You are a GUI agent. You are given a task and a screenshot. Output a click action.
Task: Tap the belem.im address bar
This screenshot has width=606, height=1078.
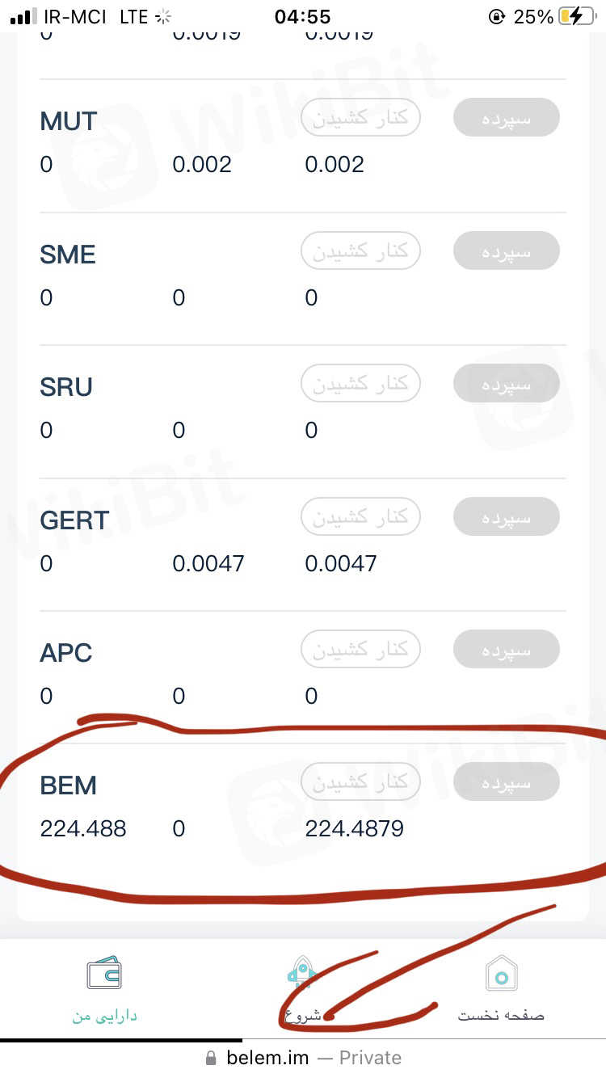click(x=303, y=1058)
